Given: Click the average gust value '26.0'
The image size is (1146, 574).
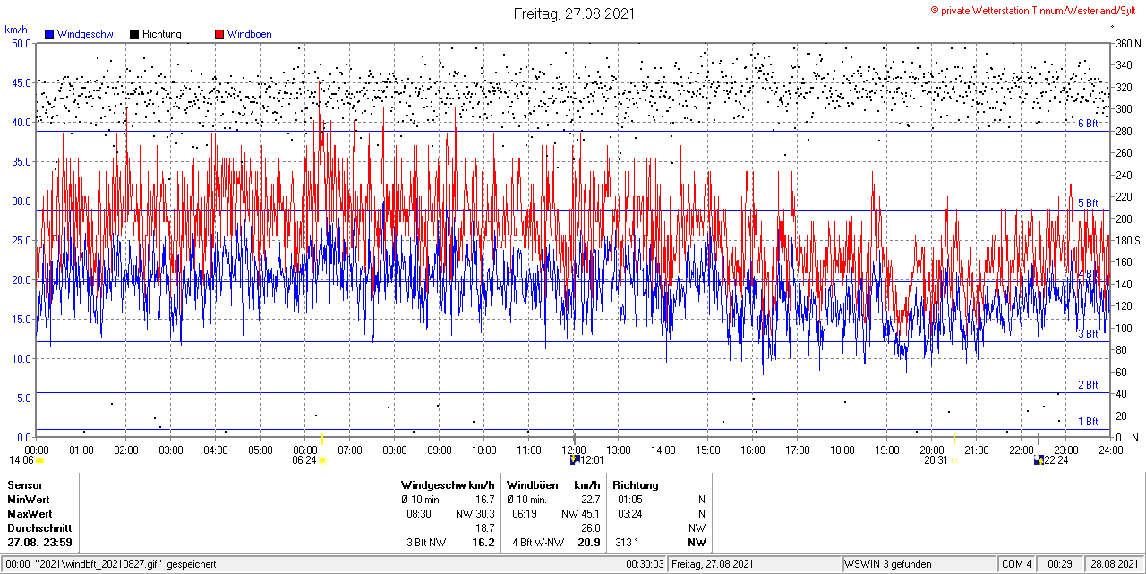Looking at the screenshot, I should (x=590, y=528).
